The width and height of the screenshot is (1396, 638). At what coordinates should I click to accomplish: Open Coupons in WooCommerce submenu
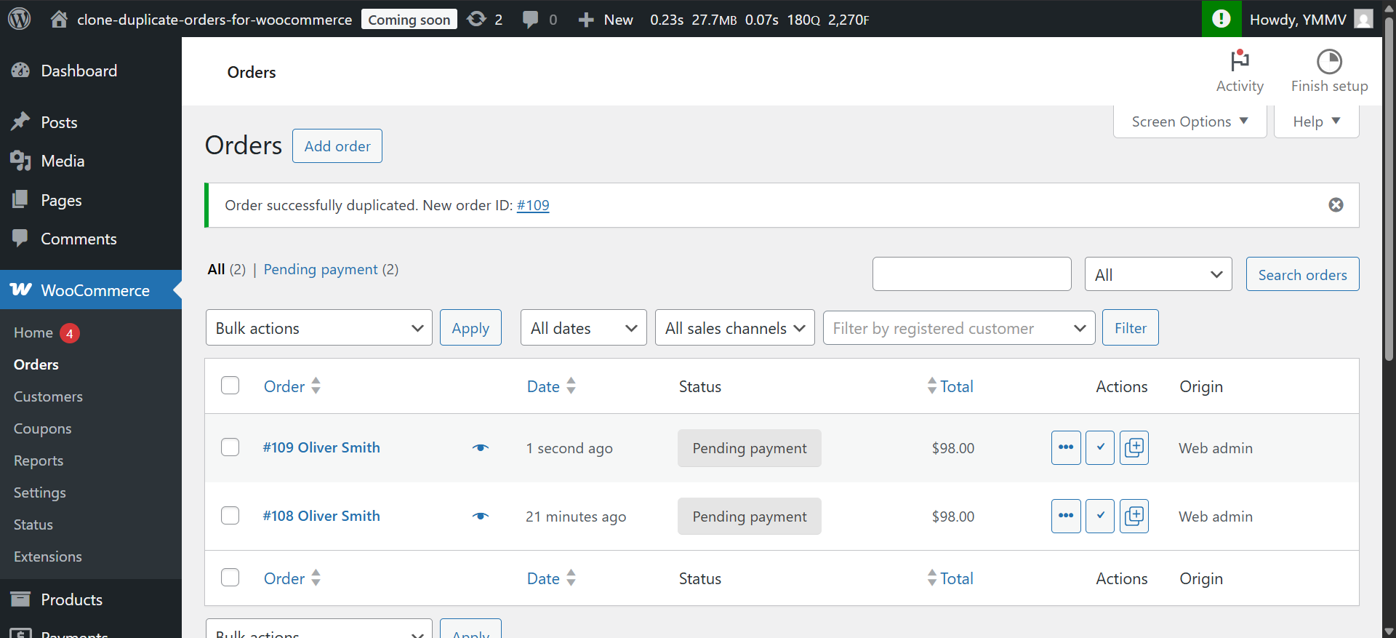(x=42, y=428)
